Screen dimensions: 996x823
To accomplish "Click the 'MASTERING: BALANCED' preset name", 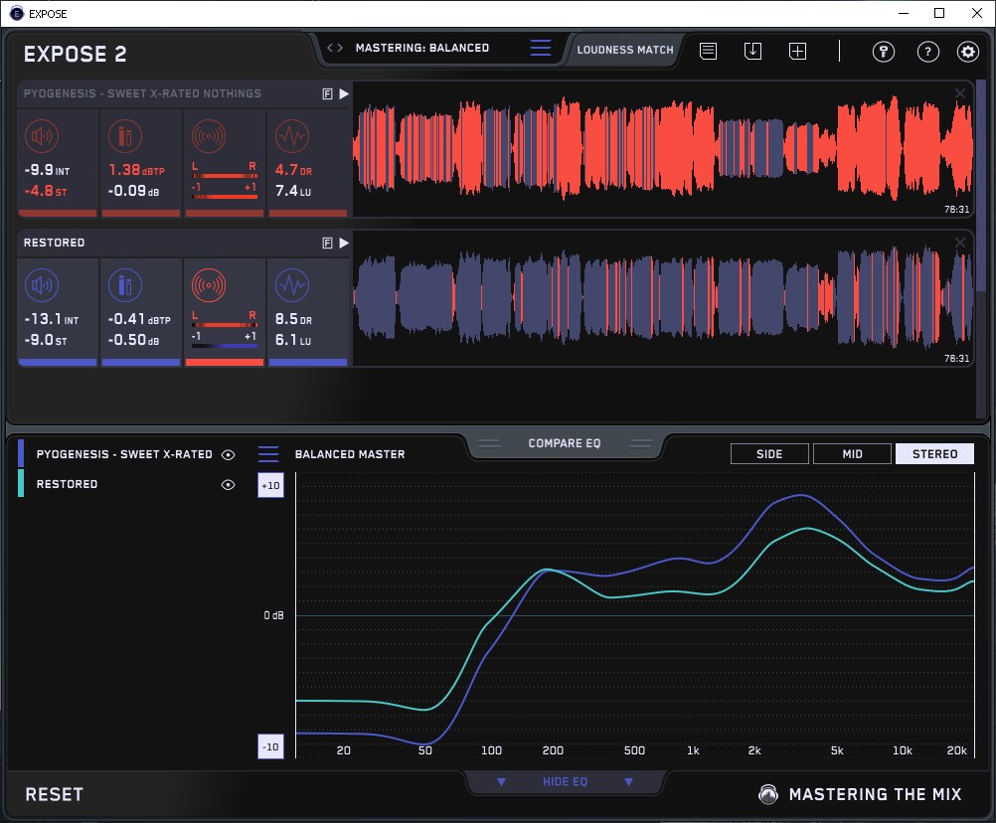I will (422, 48).
